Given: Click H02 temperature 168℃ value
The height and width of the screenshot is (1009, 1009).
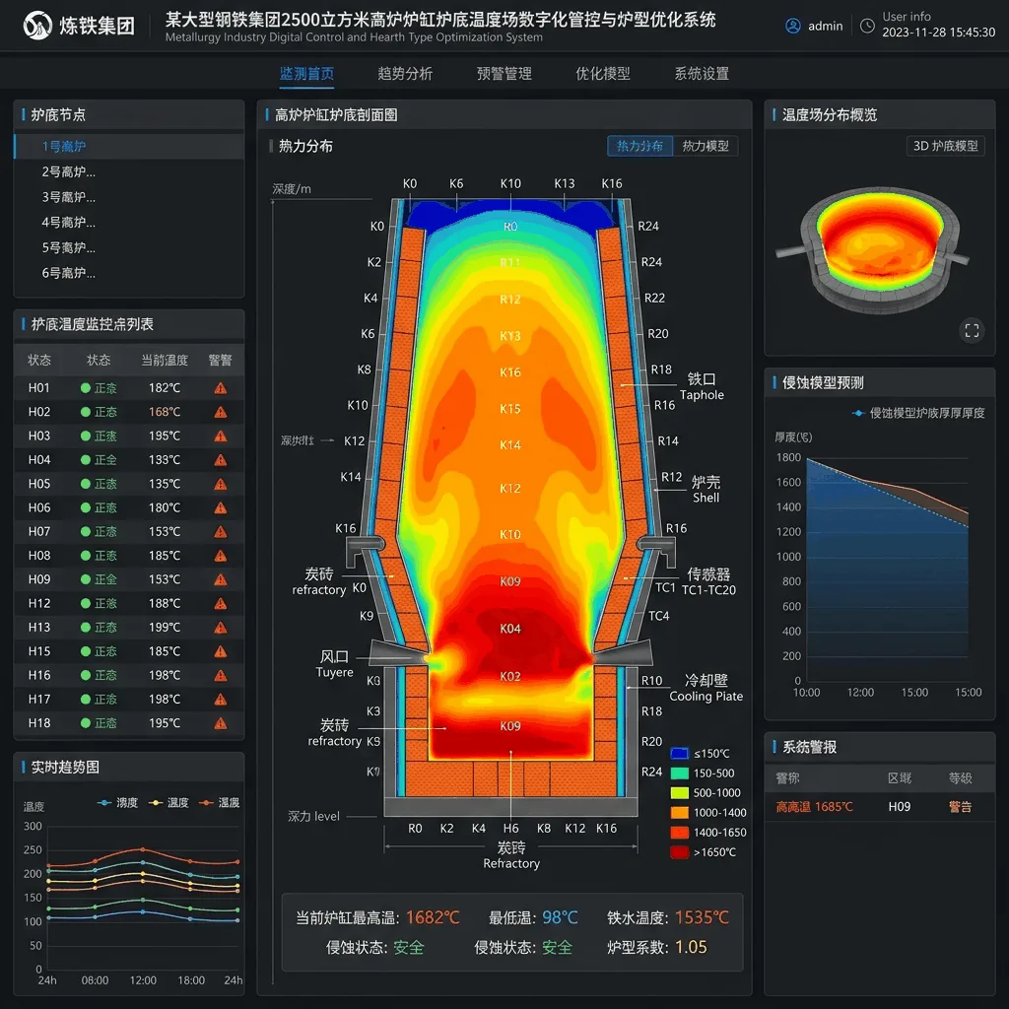Looking at the screenshot, I should click(x=165, y=412).
